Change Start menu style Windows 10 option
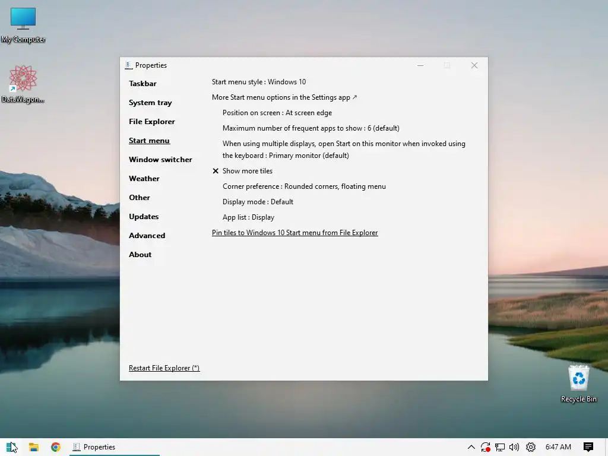The image size is (608, 456). pyautogui.click(x=259, y=82)
